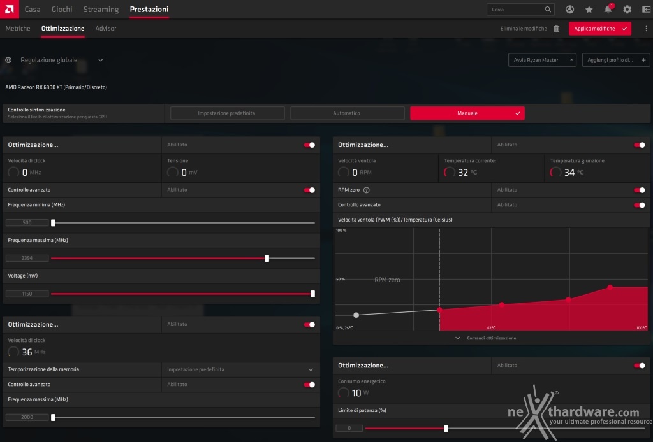Viewport: 653px width, 442px height.
Task: Select Manuale tuning mode
Action: pos(467,113)
